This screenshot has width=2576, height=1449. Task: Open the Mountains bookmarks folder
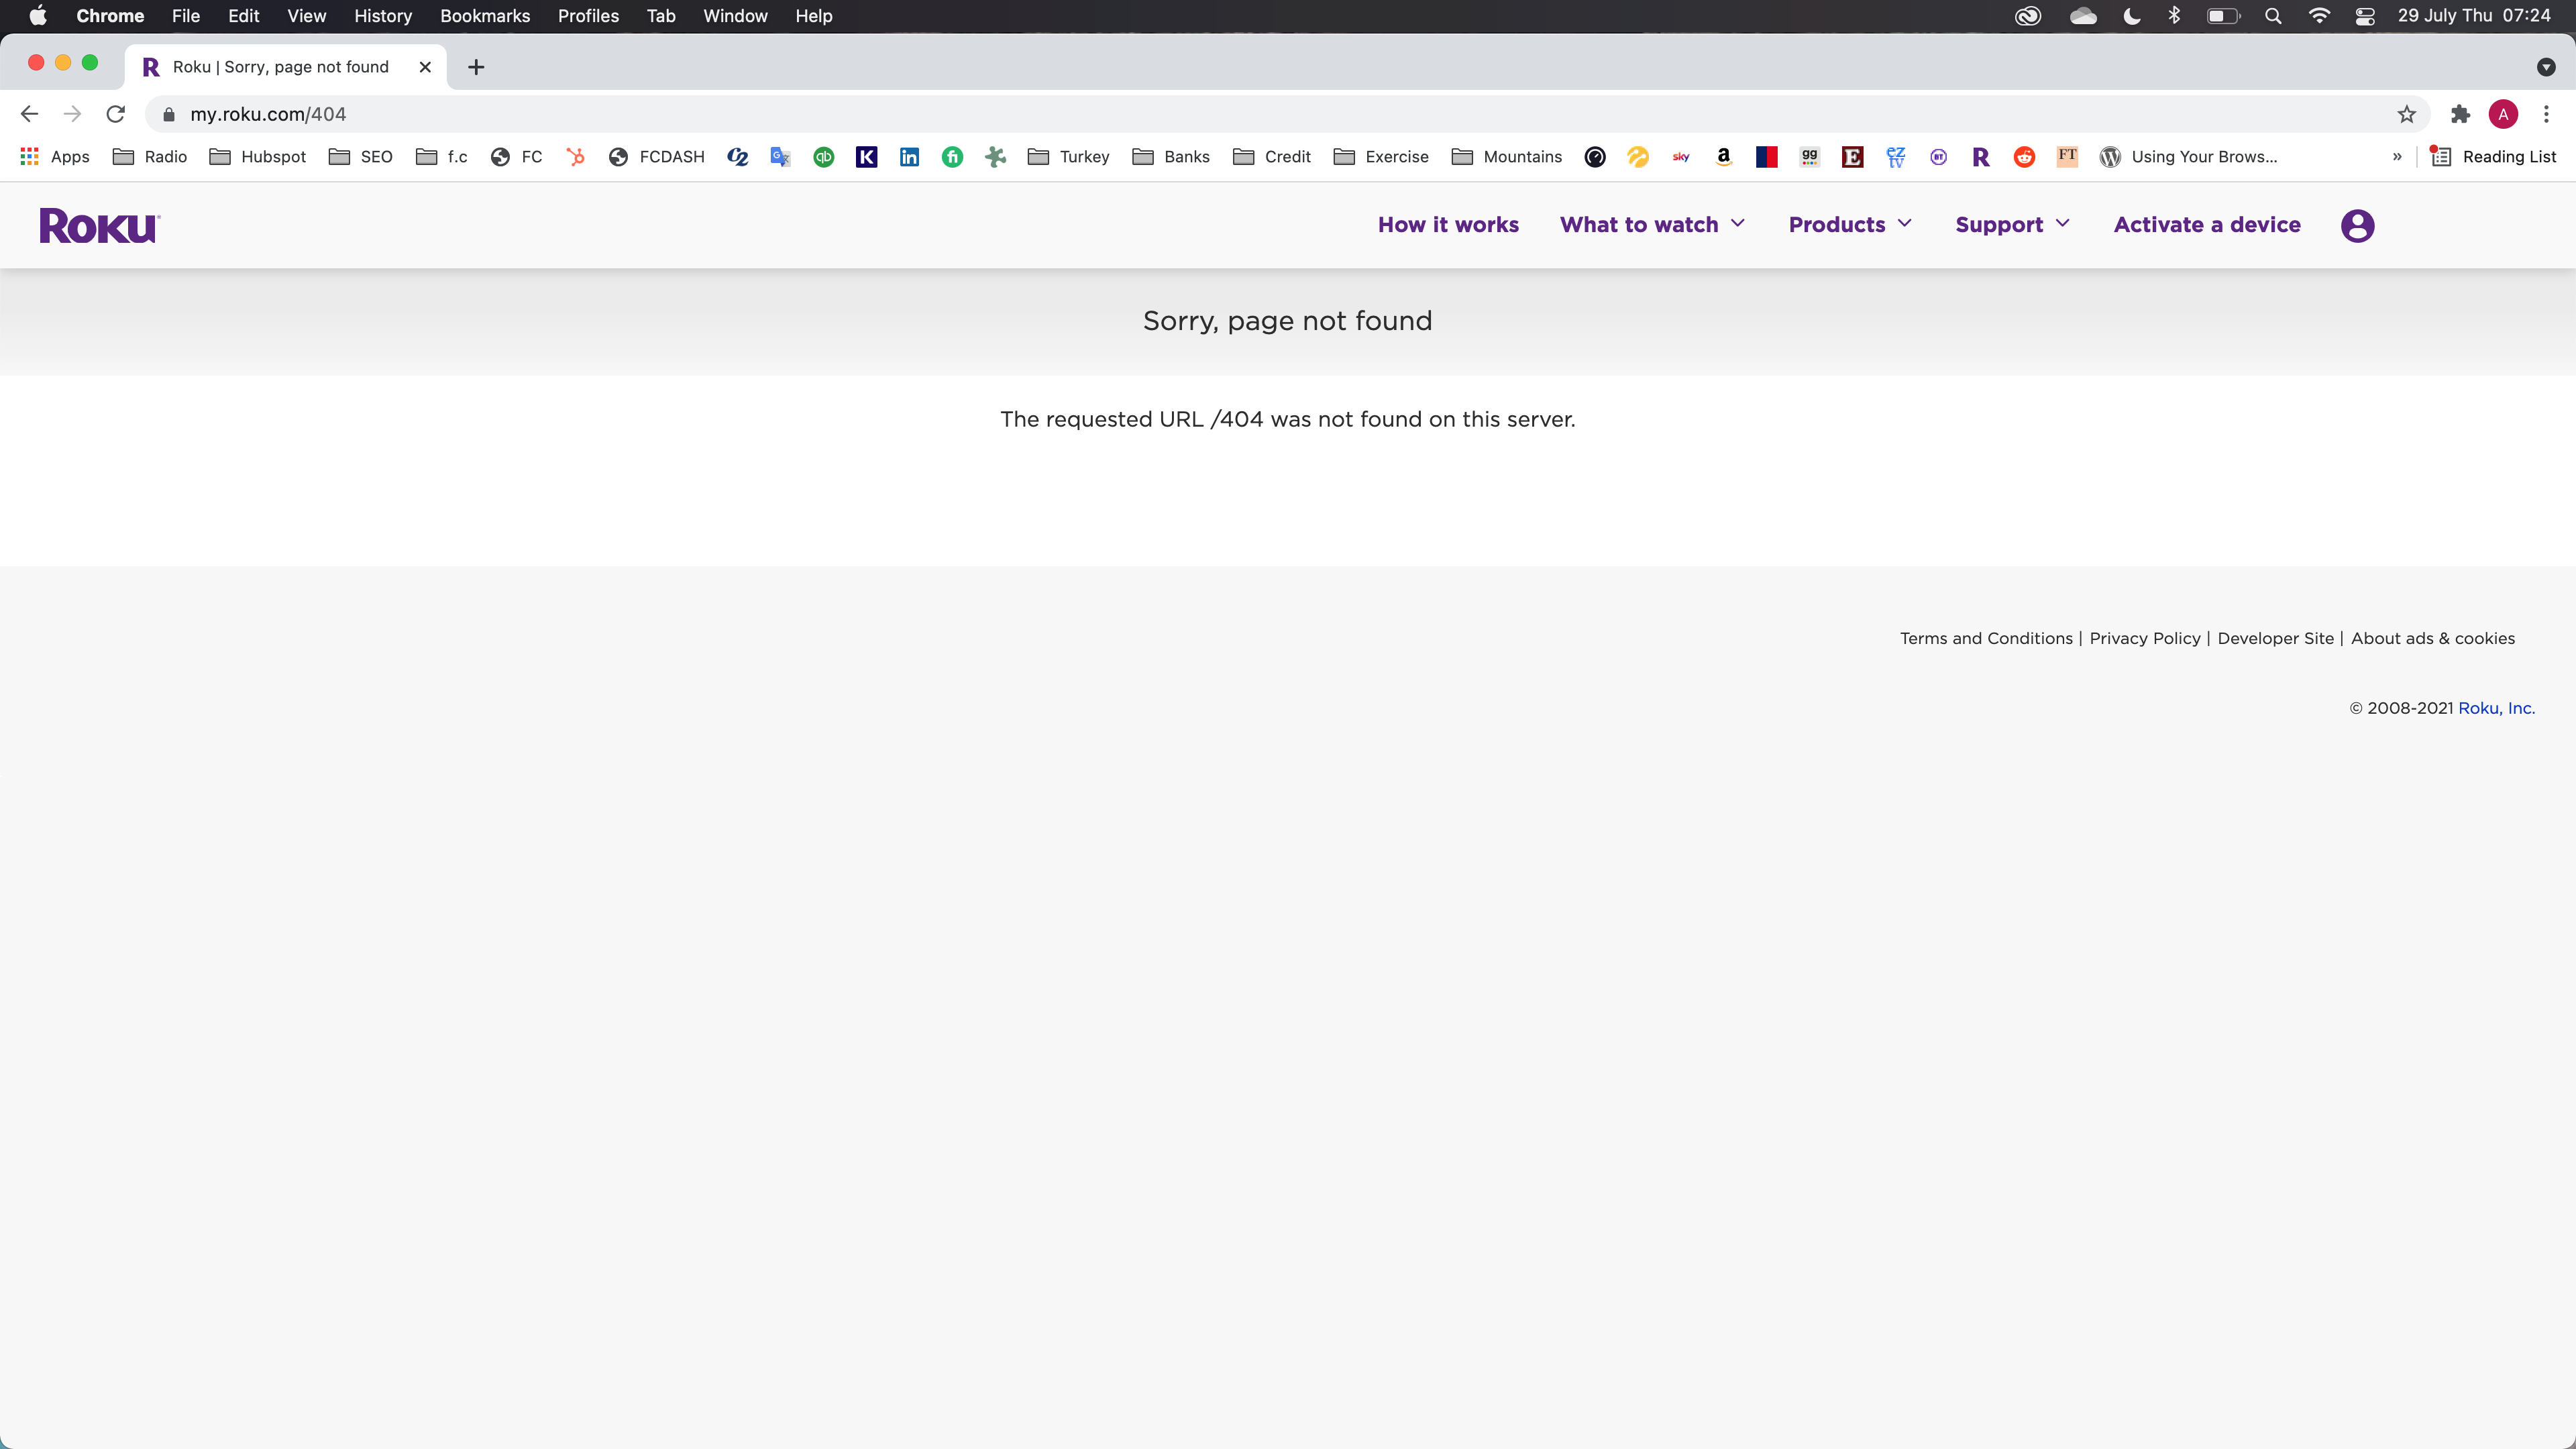coord(1507,157)
